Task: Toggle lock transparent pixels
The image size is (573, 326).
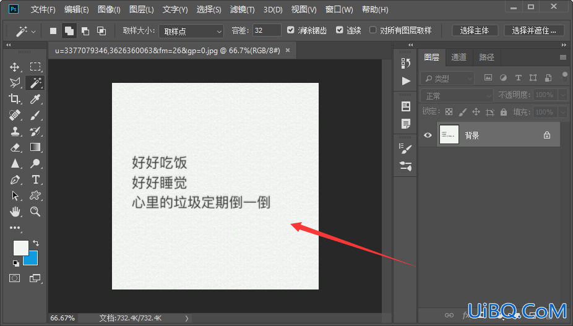Action: 449,112
